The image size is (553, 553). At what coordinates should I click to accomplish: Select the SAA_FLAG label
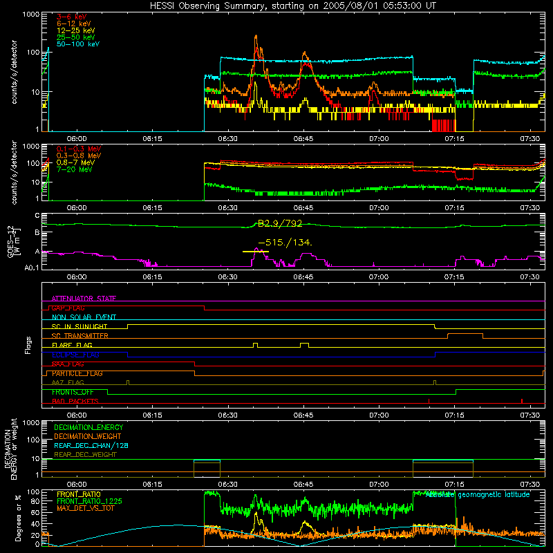[68, 364]
